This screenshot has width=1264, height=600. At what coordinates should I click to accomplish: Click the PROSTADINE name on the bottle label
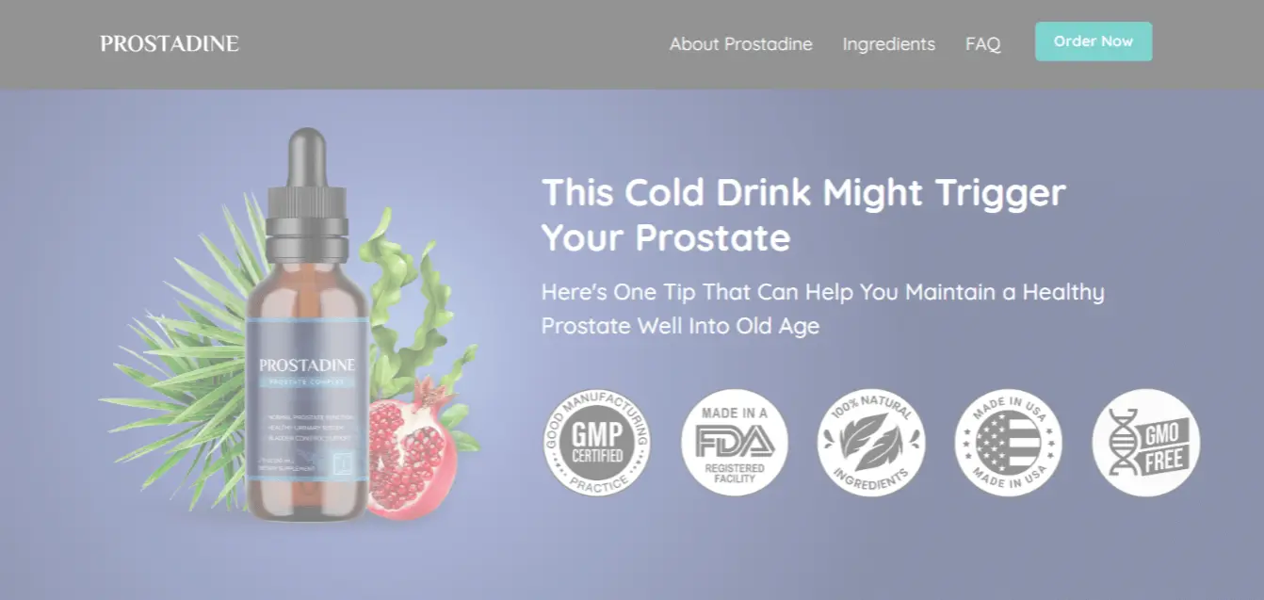[x=307, y=364]
